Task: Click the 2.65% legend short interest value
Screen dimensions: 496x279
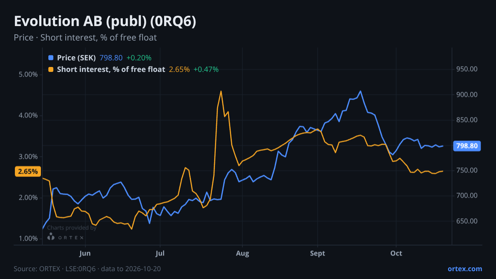Action: pos(179,69)
